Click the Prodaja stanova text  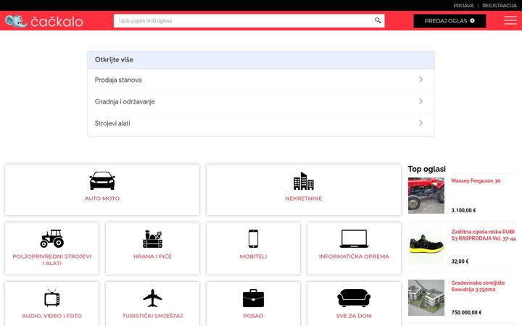point(118,80)
